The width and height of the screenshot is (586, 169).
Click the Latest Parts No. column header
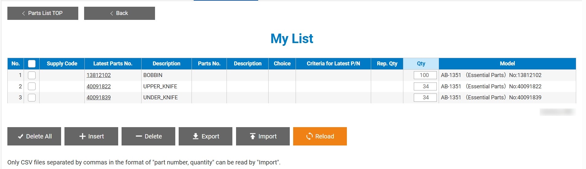(113, 64)
